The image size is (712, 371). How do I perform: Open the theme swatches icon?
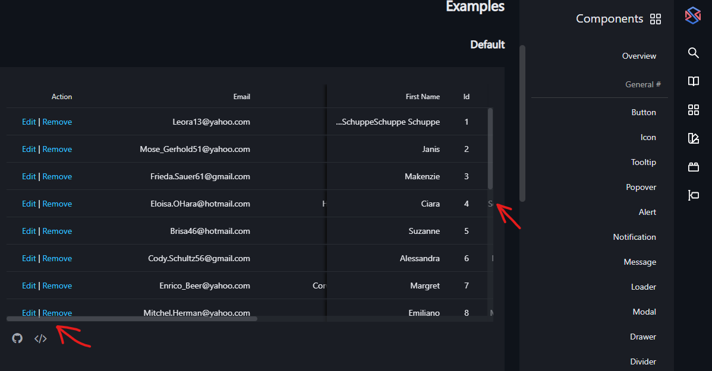[693, 138]
